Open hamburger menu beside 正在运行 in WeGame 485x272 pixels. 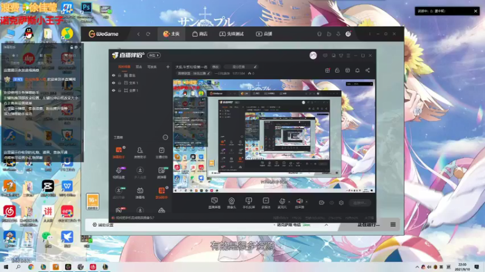(x=393, y=224)
